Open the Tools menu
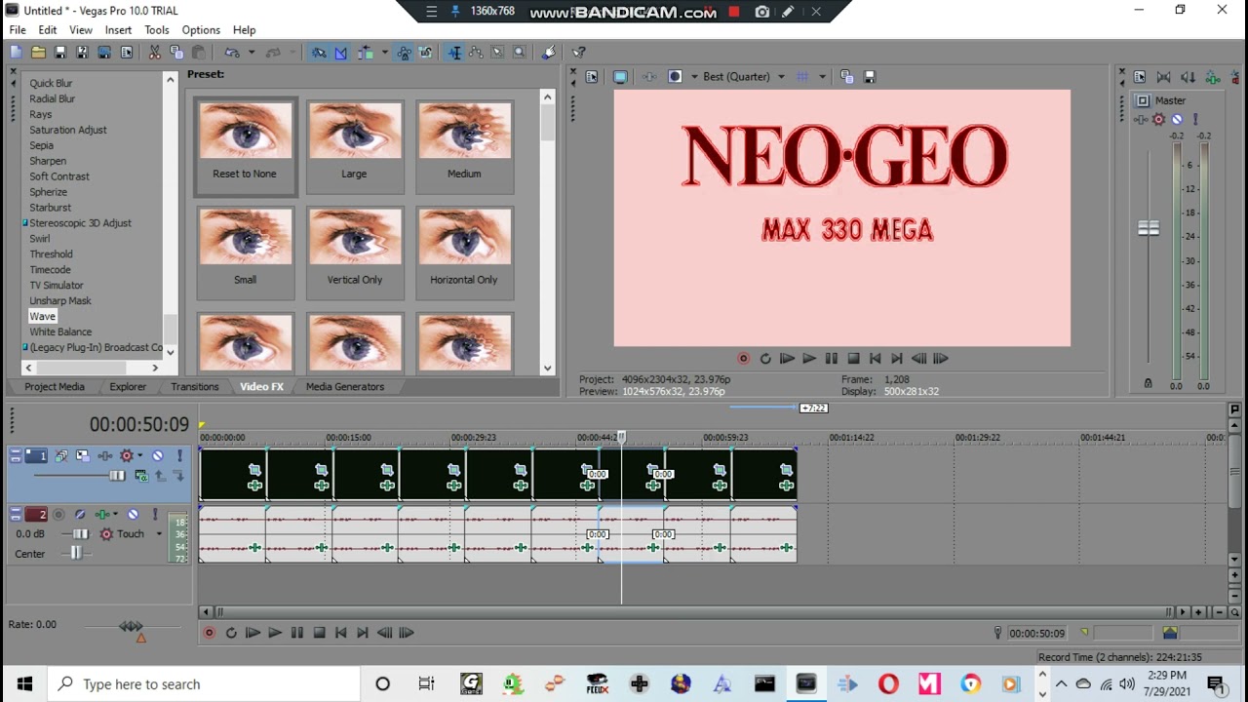 coord(157,30)
